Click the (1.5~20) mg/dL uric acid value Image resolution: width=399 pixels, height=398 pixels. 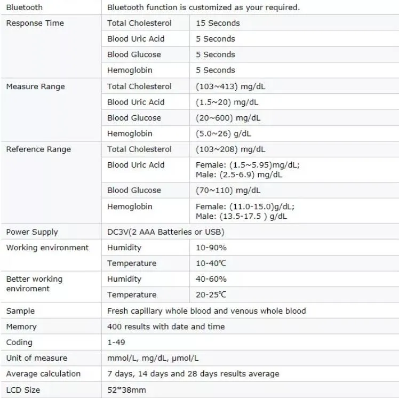[x=227, y=102]
